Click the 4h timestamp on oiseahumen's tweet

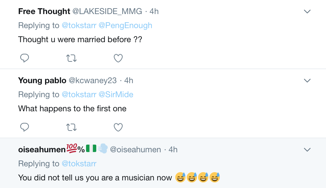click(x=173, y=149)
